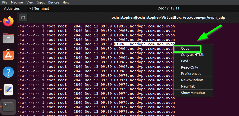Open the clock showing Dec 17 18:11
The height and width of the screenshot is (116, 239).
(x=168, y=8)
